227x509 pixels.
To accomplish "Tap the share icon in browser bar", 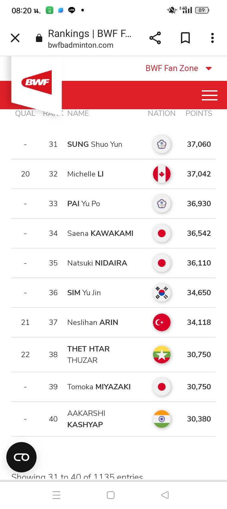I will (155, 38).
